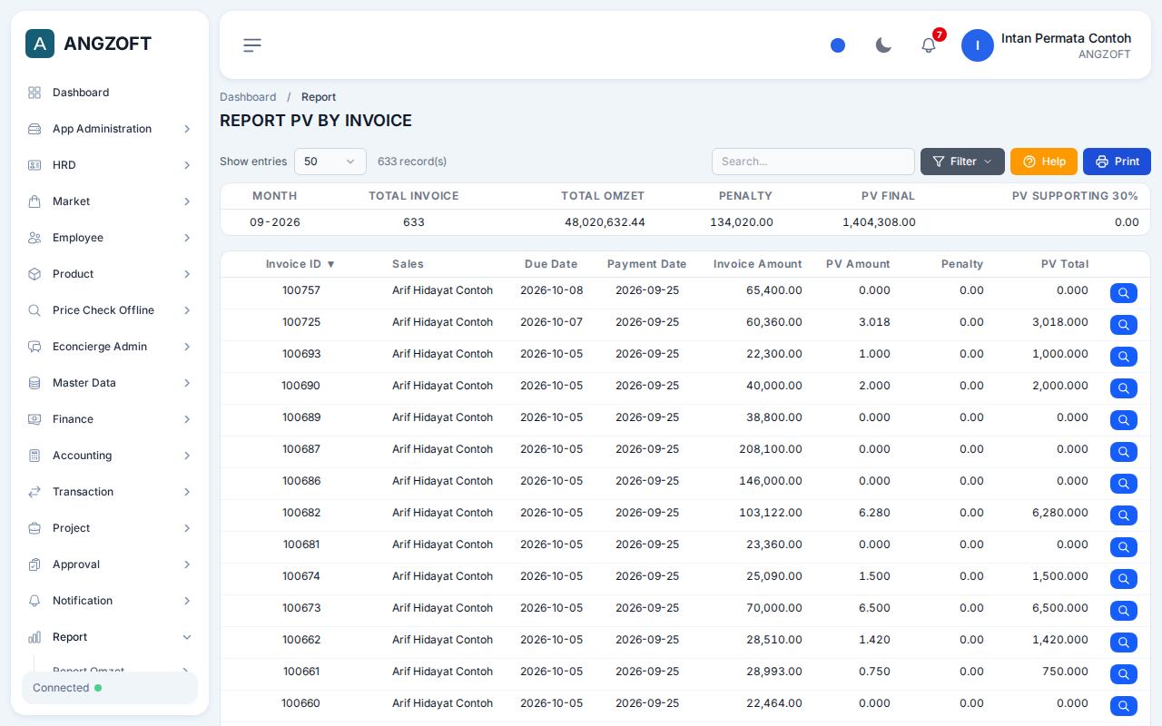Click the Approval clipboard icon
1162x726 pixels.
(x=34, y=564)
